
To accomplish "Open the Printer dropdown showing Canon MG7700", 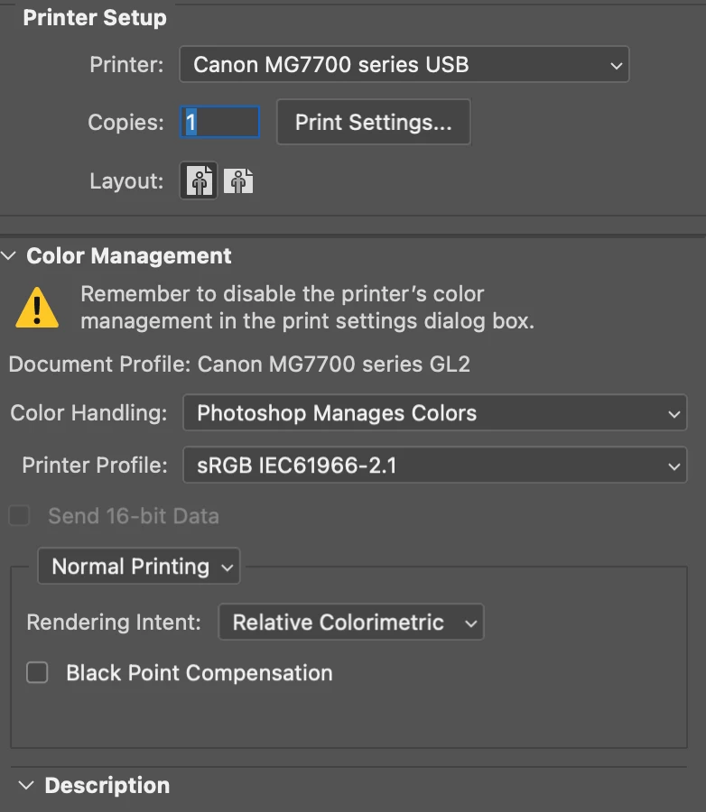I will coord(404,64).
